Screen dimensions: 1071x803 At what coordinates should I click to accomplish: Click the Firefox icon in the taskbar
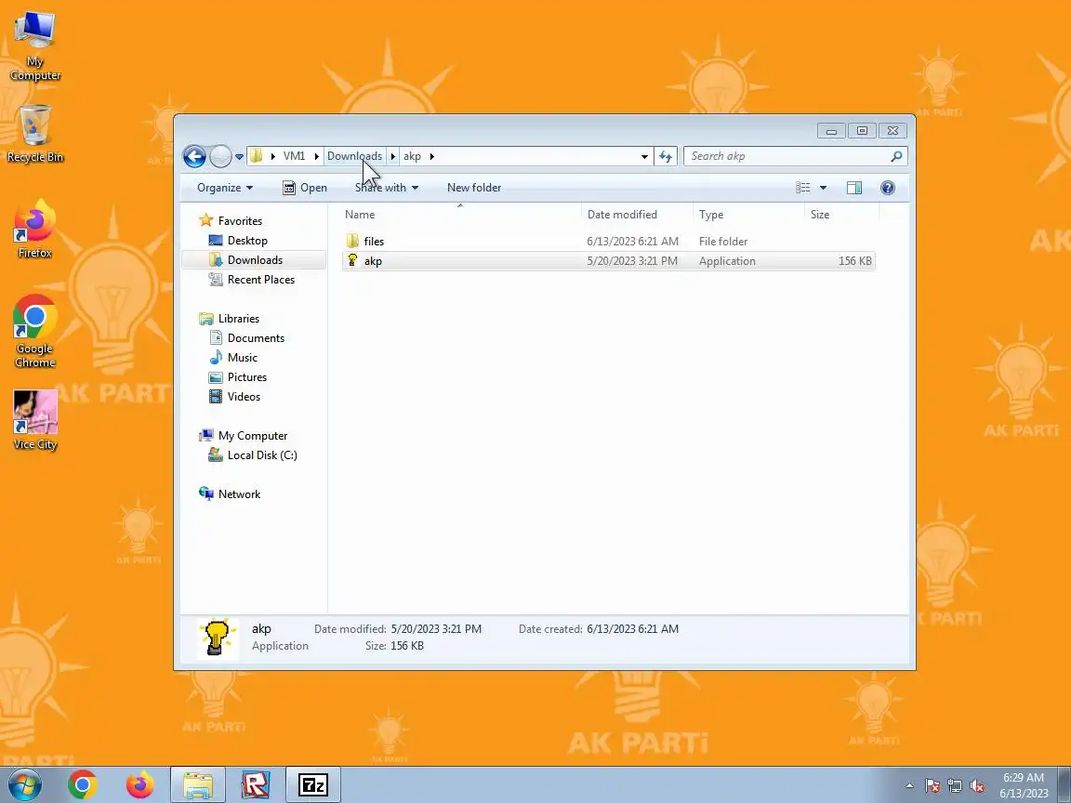tap(140, 785)
